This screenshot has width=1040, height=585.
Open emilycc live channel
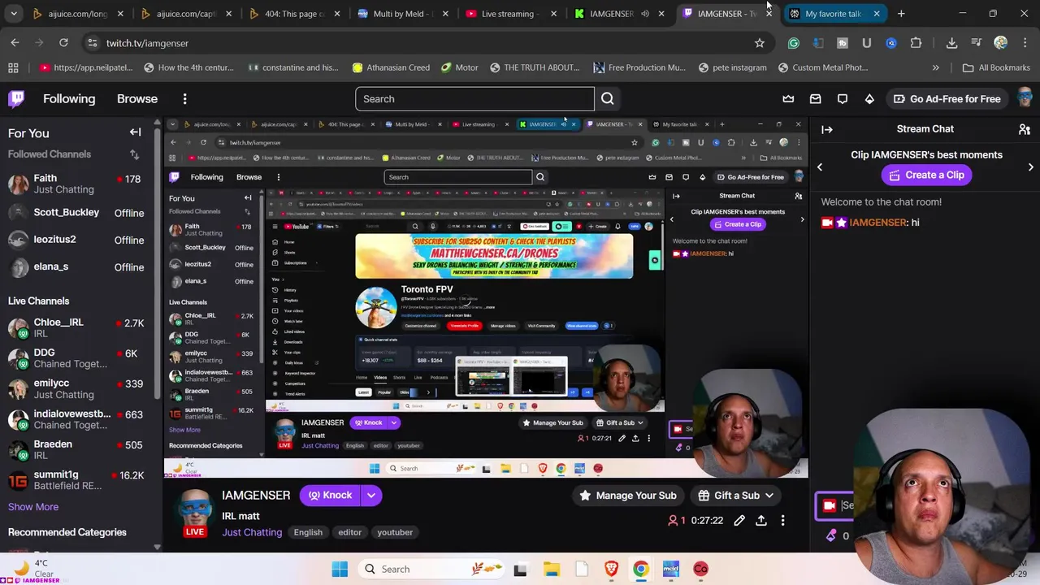pos(78,388)
